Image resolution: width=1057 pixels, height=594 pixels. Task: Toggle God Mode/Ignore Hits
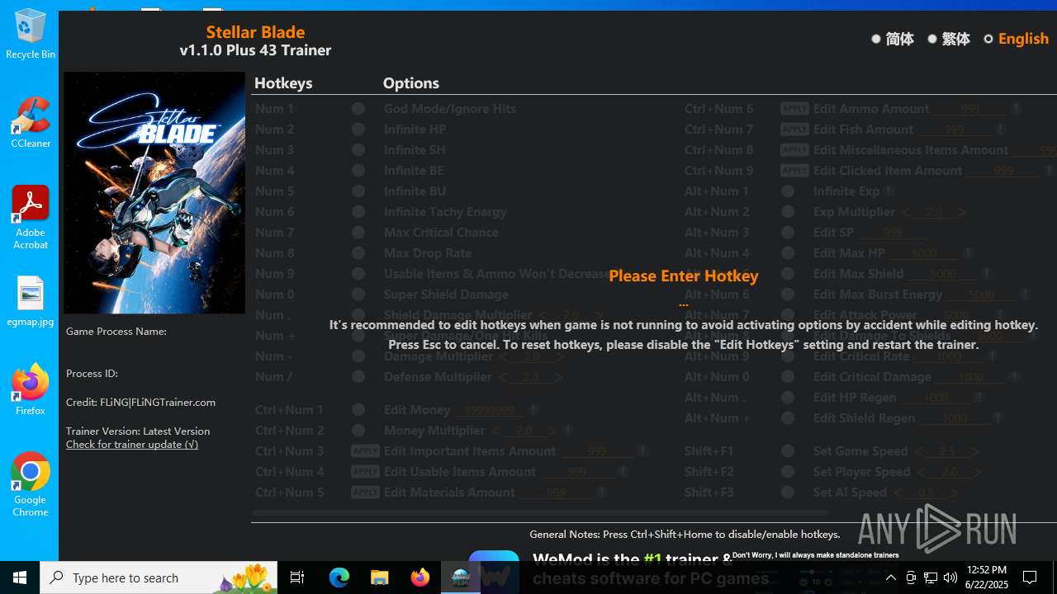[x=358, y=109]
